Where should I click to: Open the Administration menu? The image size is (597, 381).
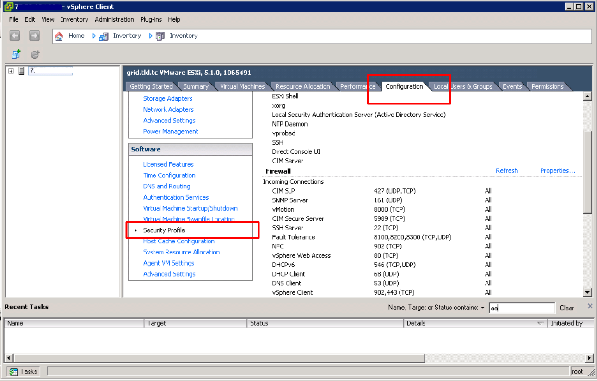(114, 19)
